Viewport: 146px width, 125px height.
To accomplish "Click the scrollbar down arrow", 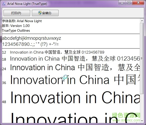I will point(142,121).
